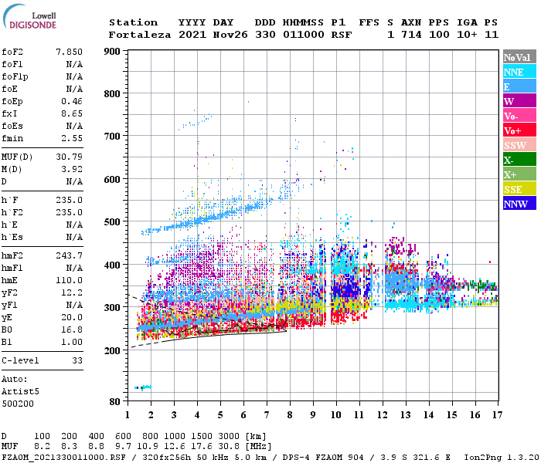Viewport: 541px width, 463px height.
Task: Click the Artist5 auto-scaling label
Action: [20, 392]
